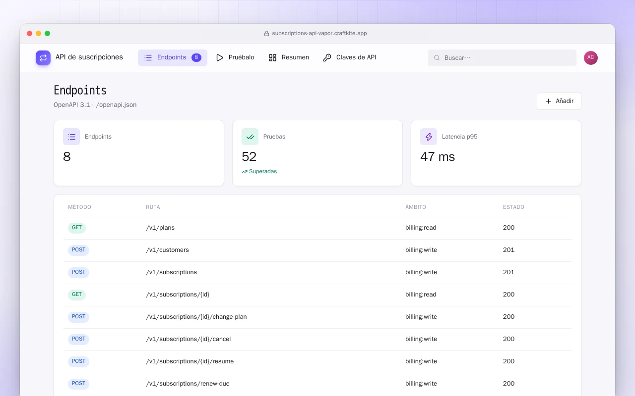Go to the Resumen tab
Image resolution: width=635 pixels, height=396 pixels.
[289, 57]
